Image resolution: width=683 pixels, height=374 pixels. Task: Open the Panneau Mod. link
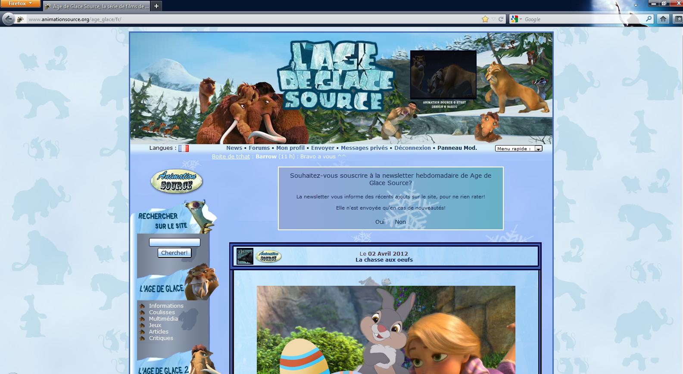457,148
